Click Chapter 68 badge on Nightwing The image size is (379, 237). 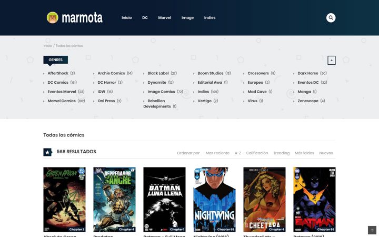coord(226,229)
